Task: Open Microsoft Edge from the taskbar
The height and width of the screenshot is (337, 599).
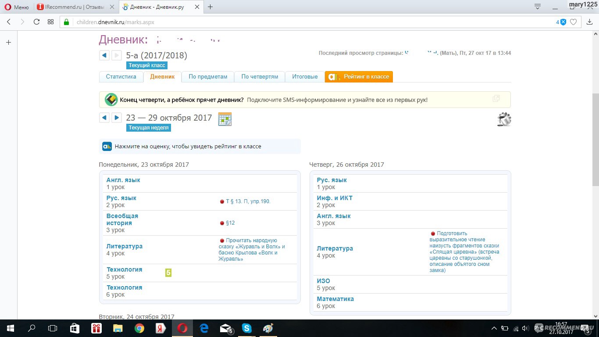Action: (x=203, y=328)
